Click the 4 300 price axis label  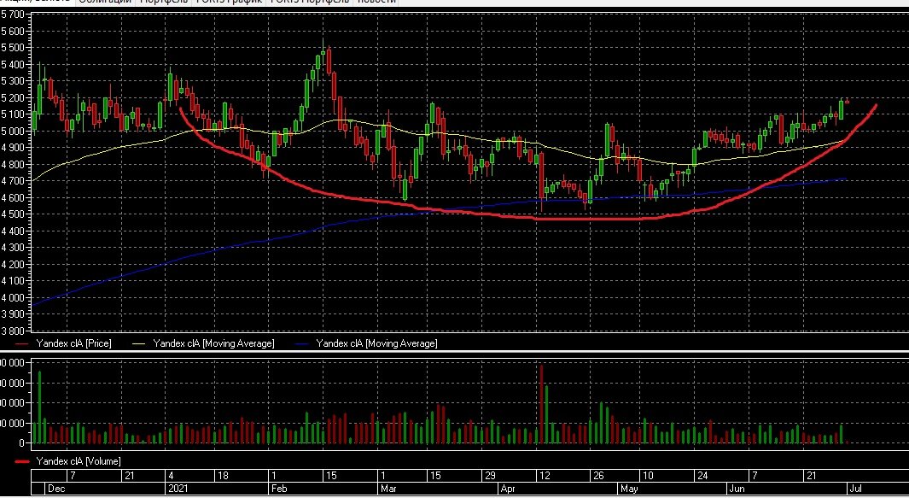(13, 248)
